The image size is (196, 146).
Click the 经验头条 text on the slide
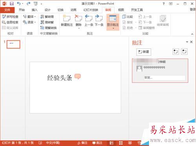coord(60,78)
